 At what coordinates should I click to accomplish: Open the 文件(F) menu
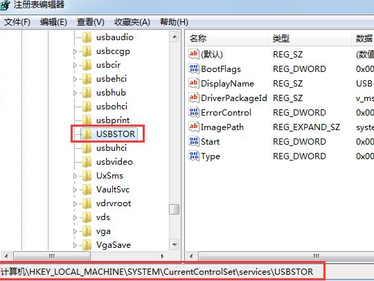point(17,22)
